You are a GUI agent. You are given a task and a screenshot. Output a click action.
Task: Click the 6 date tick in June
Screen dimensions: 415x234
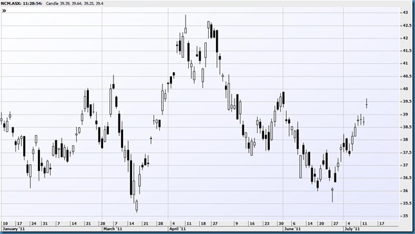point(294,224)
